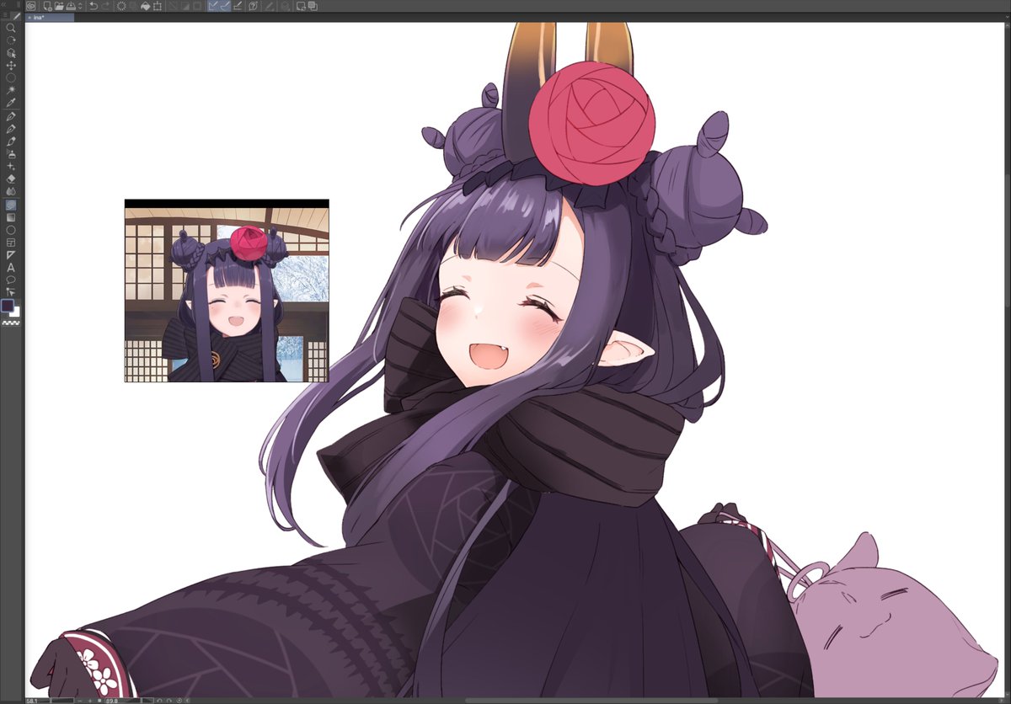
Task: Select the Gradient tool
Action: tap(11, 217)
